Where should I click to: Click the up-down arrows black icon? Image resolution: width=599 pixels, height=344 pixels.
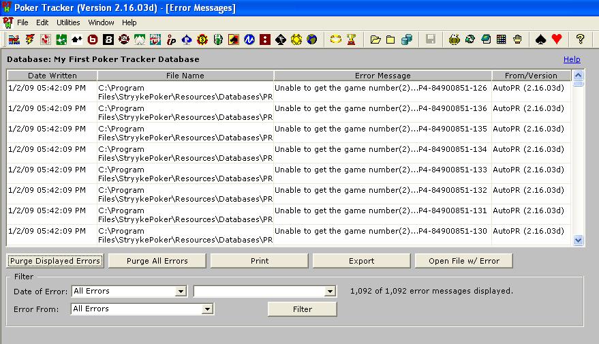coord(77,40)
